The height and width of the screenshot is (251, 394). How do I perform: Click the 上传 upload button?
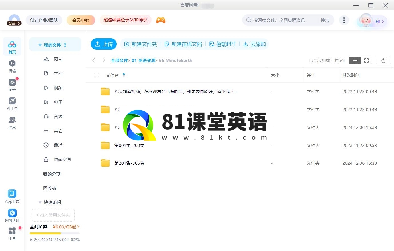(104, 44)
